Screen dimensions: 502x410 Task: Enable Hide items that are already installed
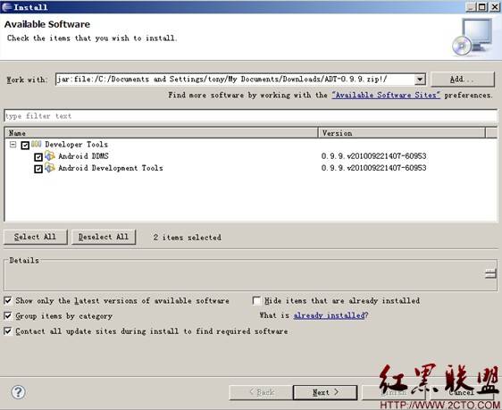[x=256, y=300]
